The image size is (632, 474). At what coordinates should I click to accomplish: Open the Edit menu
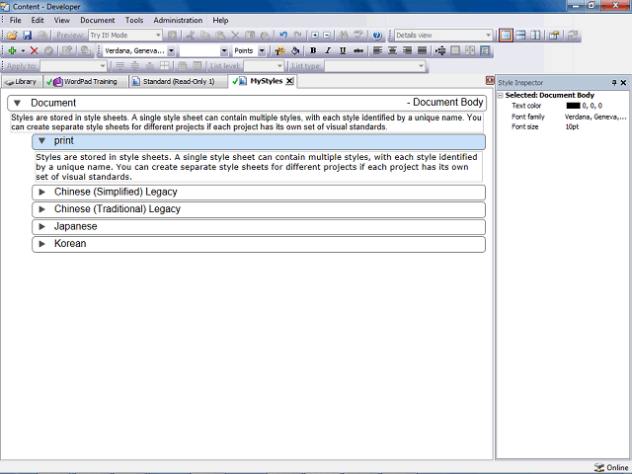[38, 20]
